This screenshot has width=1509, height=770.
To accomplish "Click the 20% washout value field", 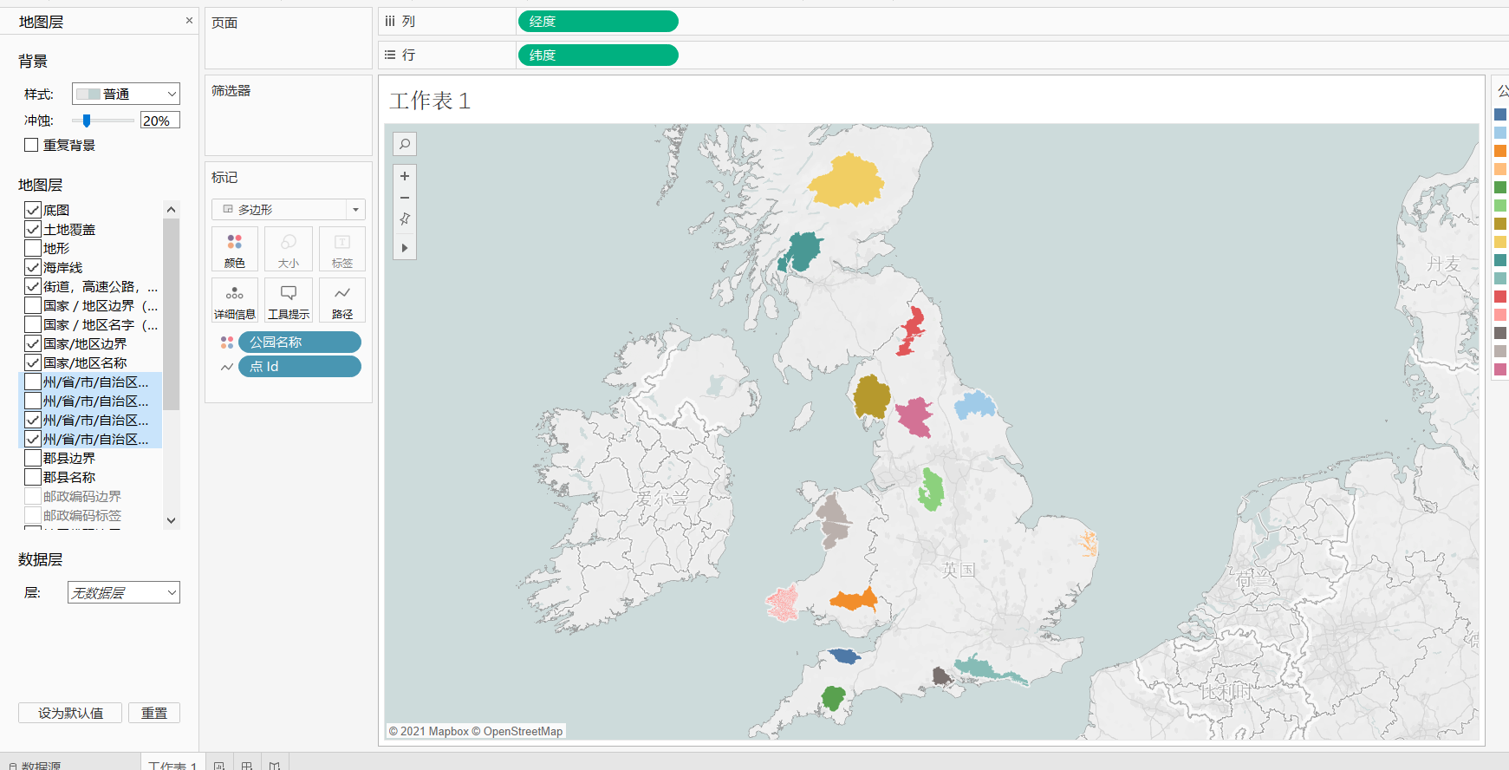I will coord(160,121).
